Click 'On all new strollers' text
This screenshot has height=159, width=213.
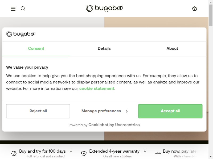click(x=117, y=156)
